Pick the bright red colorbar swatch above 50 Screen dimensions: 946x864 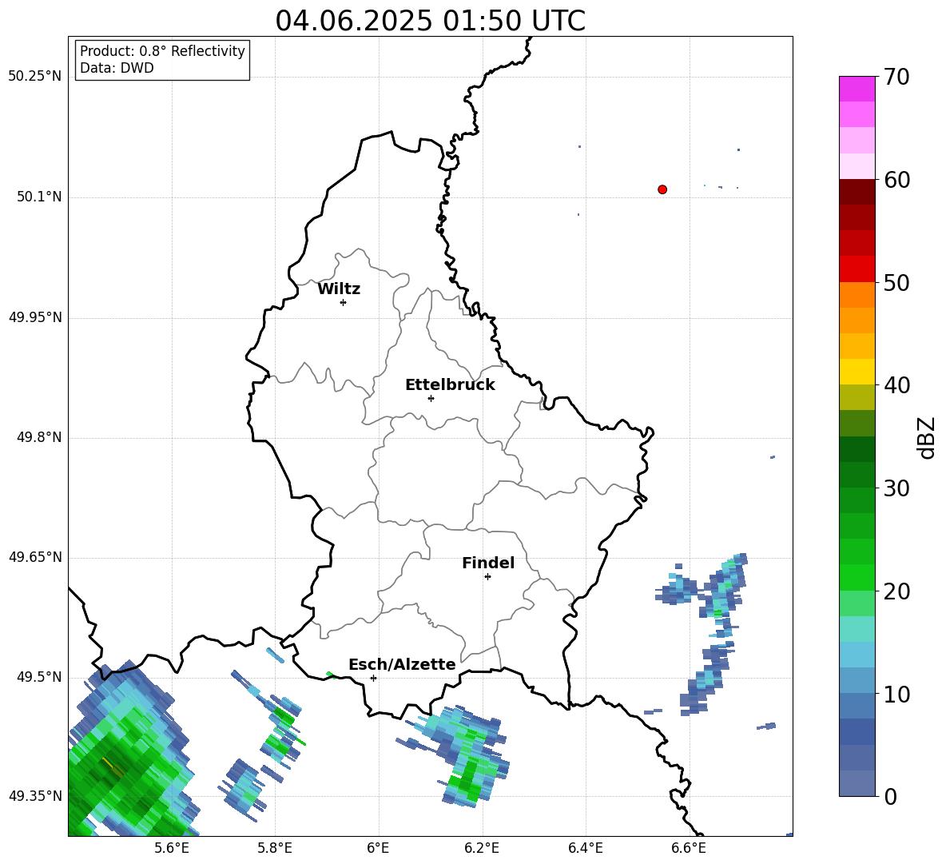pyautogui.click(x=857, y=269)
